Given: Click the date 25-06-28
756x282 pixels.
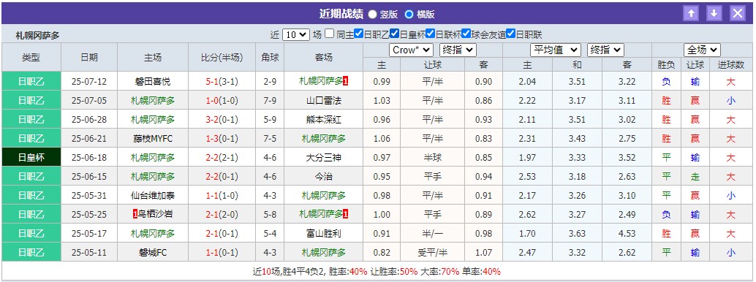Looking at the screenshot, I should click(x=88, y=120).
